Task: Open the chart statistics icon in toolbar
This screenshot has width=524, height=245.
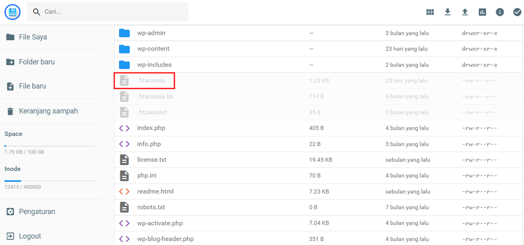Action: 482,12
